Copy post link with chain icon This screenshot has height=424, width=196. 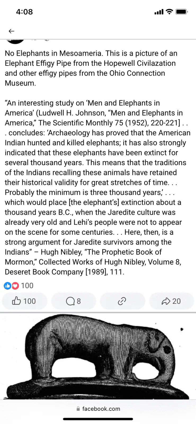122,301
